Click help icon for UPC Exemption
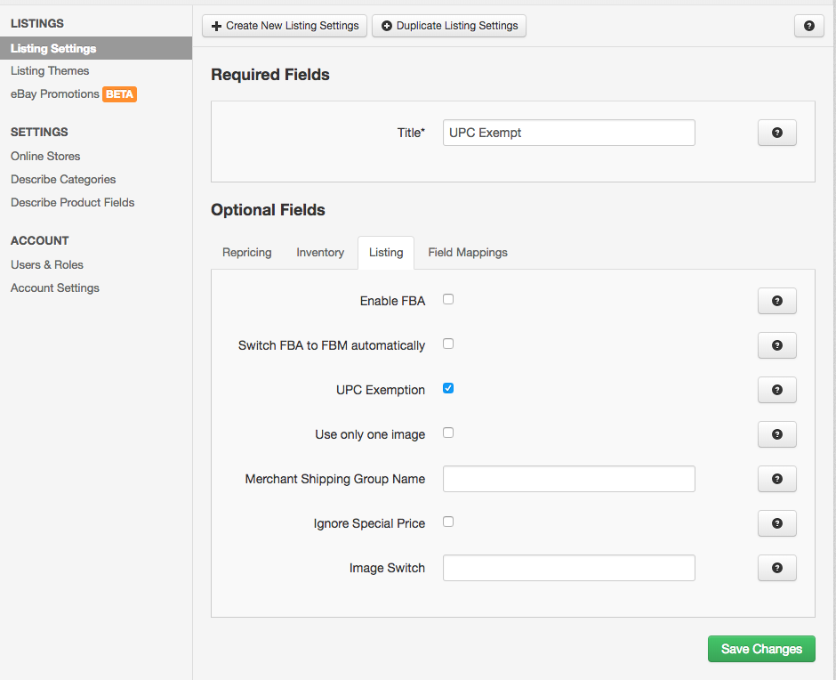836x680 pixels. coord(776,390)
